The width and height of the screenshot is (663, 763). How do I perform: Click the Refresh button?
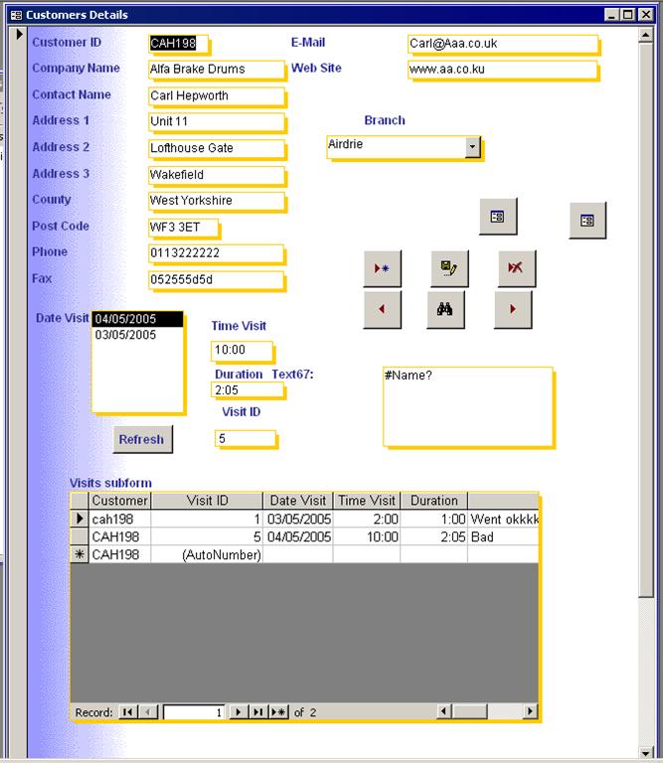[142, 439]
